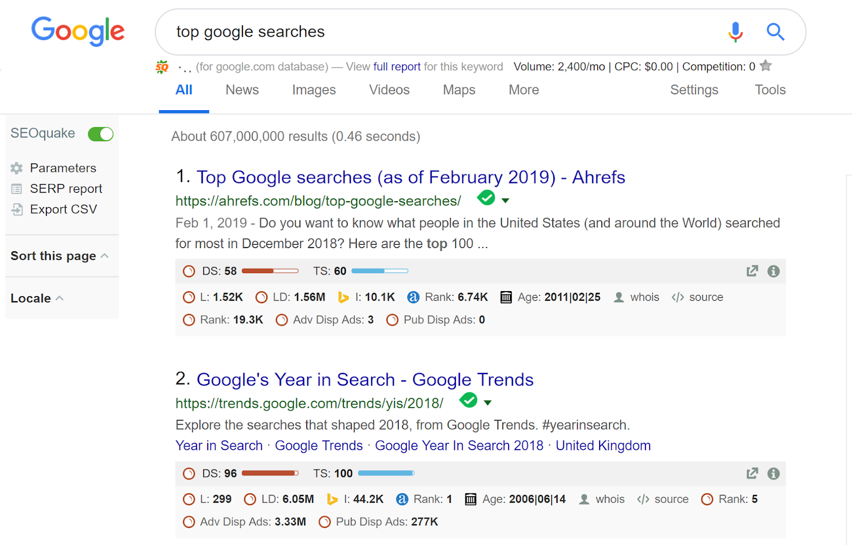Switch to the Images tab
852x545 pixels.
pos(314,90)
